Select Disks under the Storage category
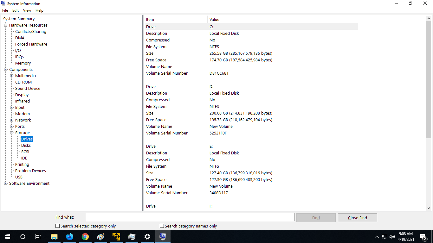This screenshot has width=433, height=243. [26, 145]
